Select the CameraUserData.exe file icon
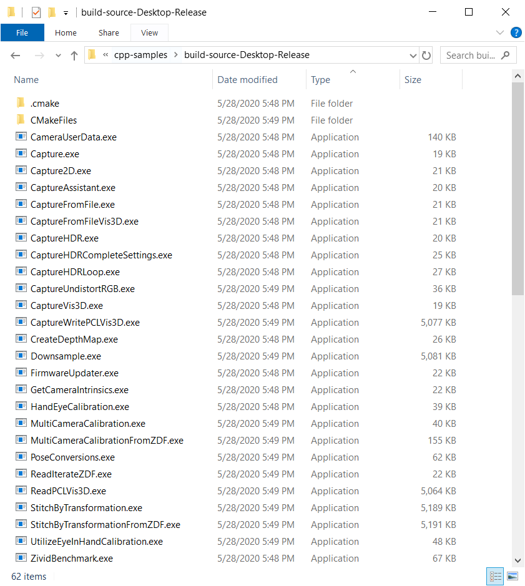This screenshot has height=586, width=525. point(21,137)
